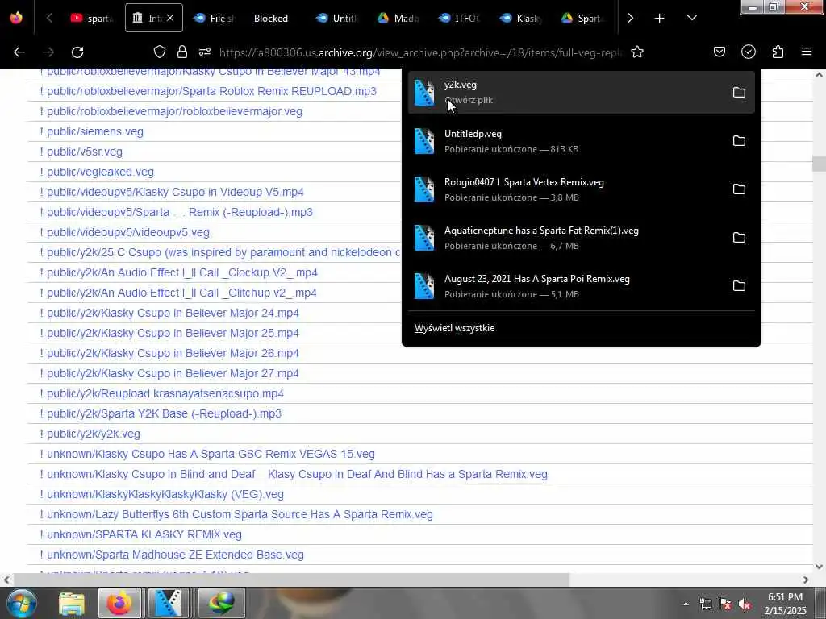Open folder containing Untitledp.veg download

[x=739, y=141]
